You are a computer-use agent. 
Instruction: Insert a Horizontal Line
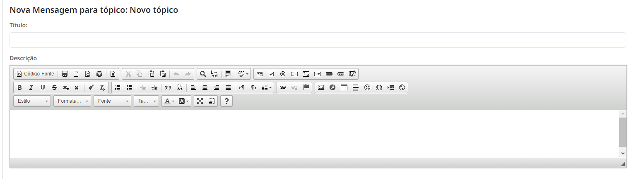356,87
